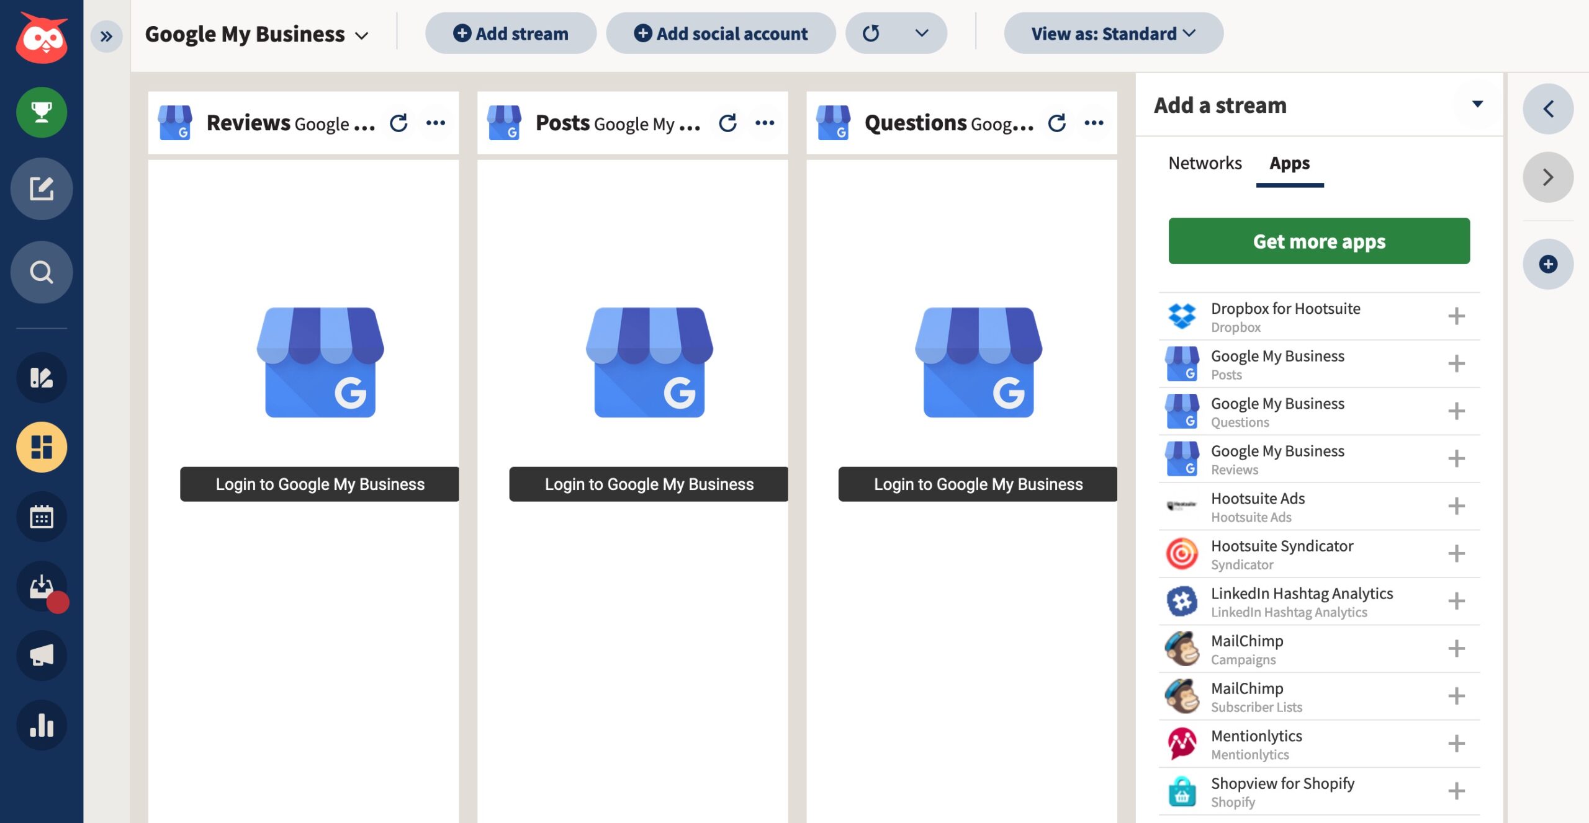The height and width of the screenshot is (823, 1589).
Task: Open the Compose new post icon
Action: (x=42, y=189)
